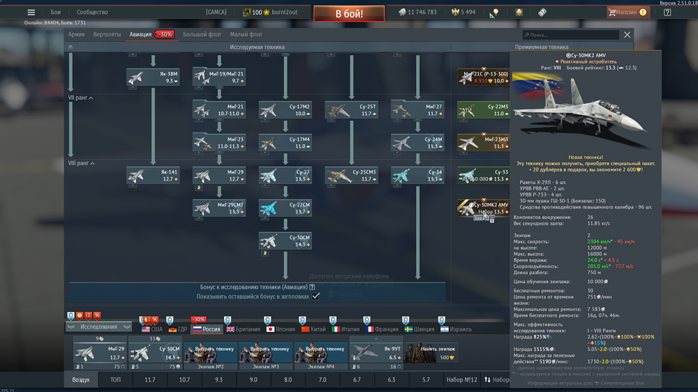This screenshot has height=392, width=698.
Task: Click the Поиск search field
Action: tap(571, 35)
